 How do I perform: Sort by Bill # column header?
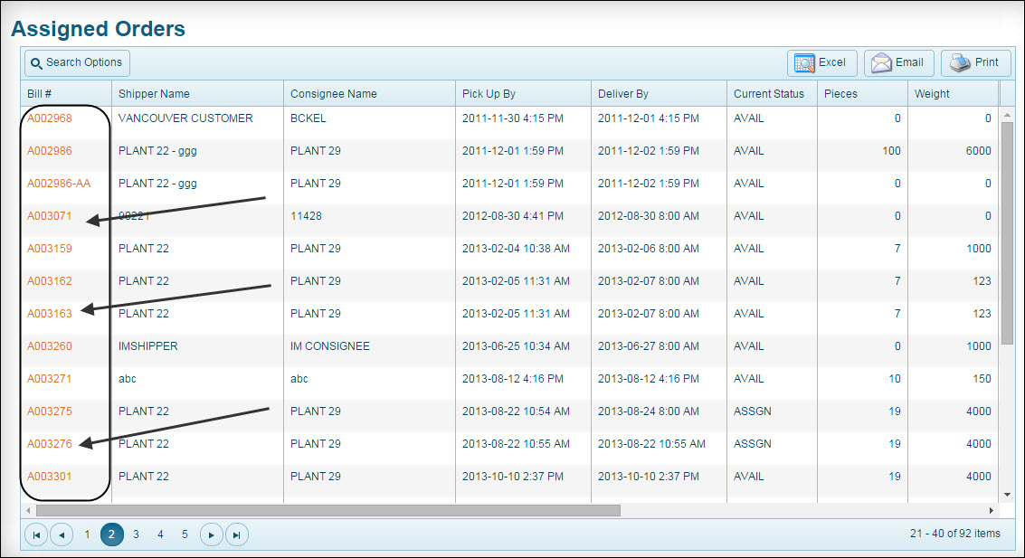tap(66, 93)
